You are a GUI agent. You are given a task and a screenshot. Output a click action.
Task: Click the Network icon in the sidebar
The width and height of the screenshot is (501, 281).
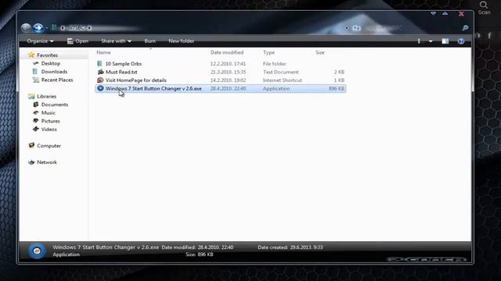pyautogui.click(x=31, y=162)
